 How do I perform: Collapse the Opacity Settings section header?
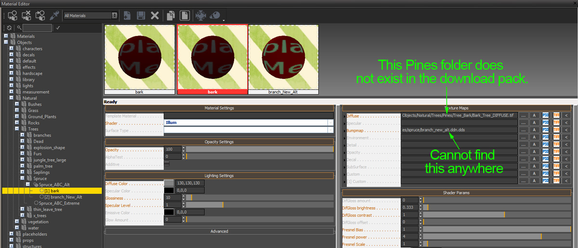click(x=219, y=142)
